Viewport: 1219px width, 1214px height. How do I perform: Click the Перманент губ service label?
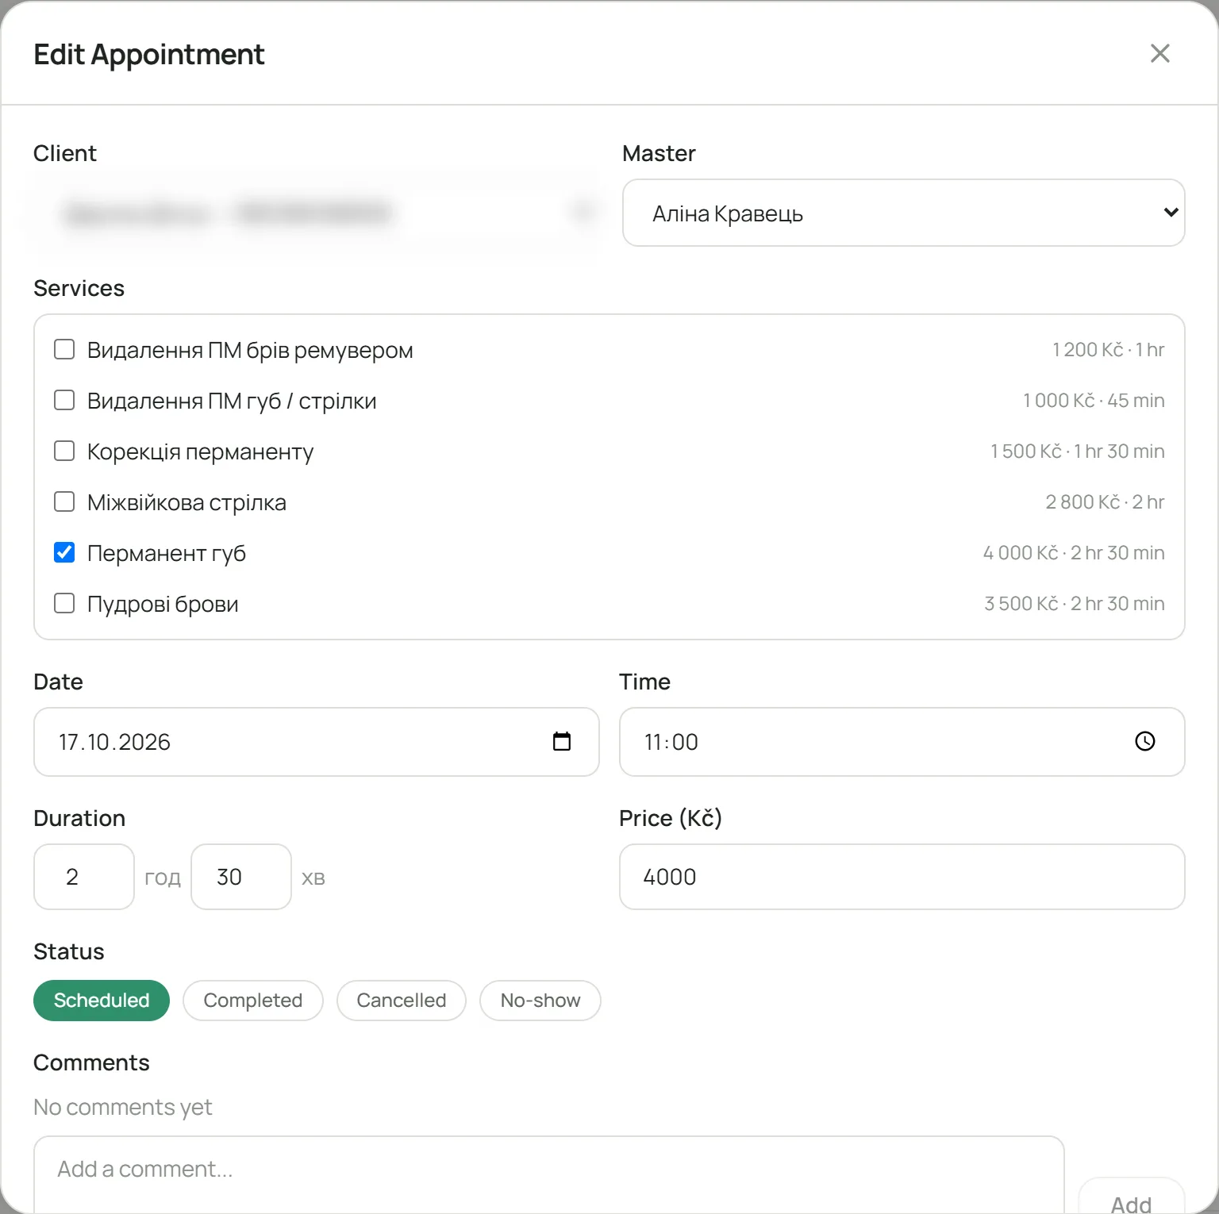[167, 553]
